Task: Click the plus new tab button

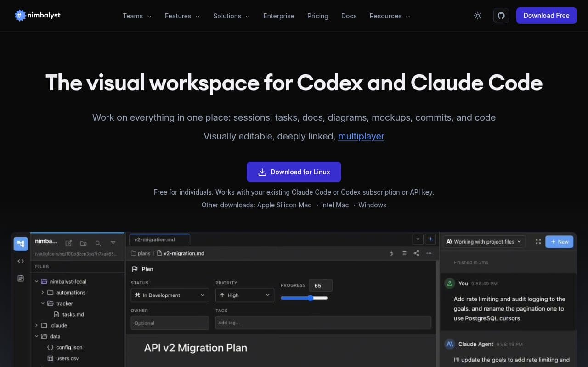Action: pos(430,239)
